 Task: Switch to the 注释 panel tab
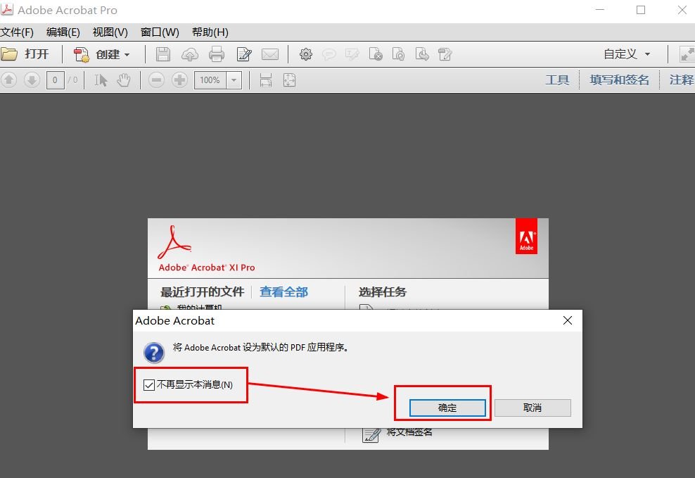tap(680, 80)
